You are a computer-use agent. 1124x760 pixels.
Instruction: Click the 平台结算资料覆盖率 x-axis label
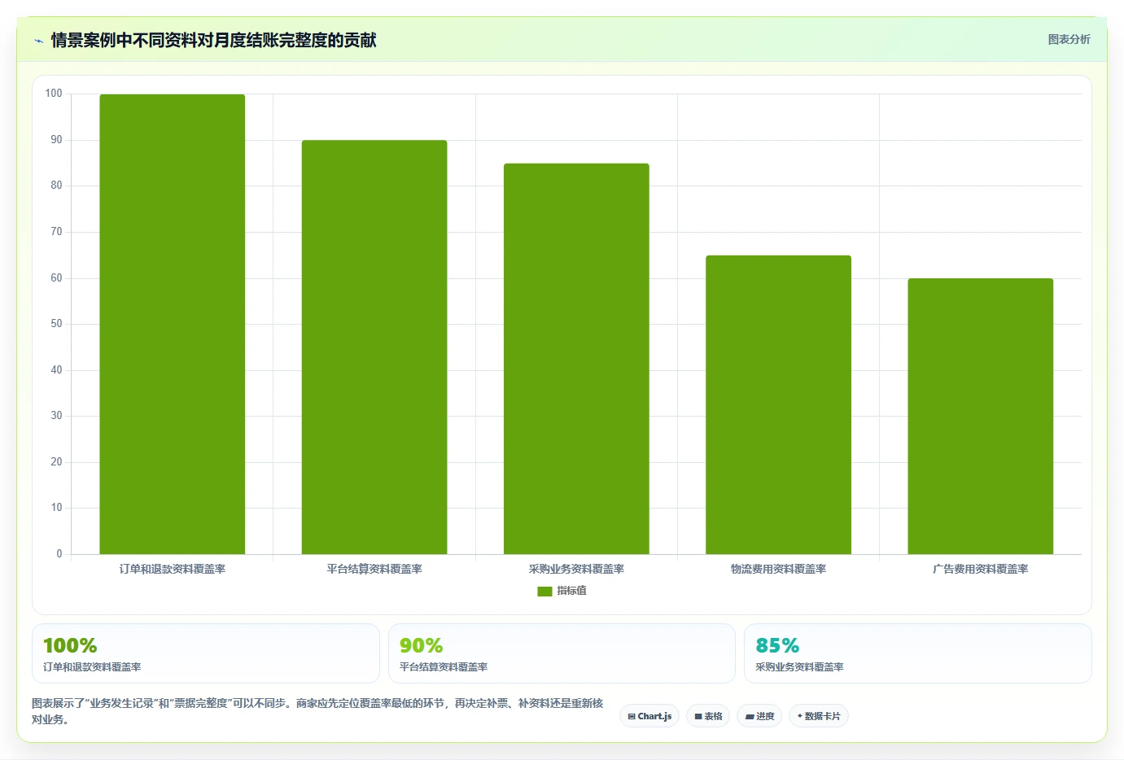(x=374, y=569)
